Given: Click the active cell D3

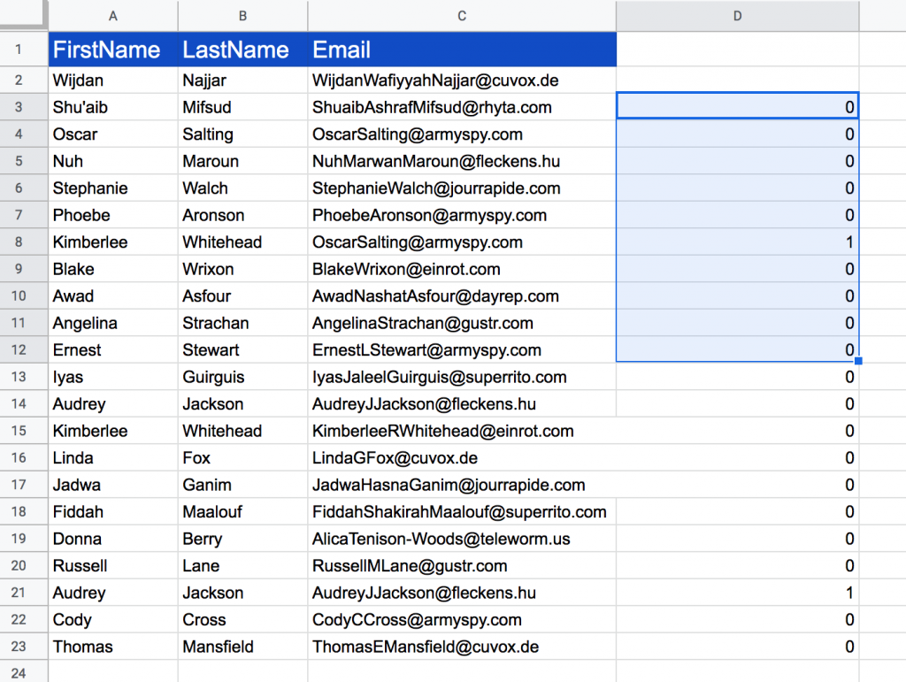Looking at the screenshot, I should pyautogui.click(x=737, y=107).
